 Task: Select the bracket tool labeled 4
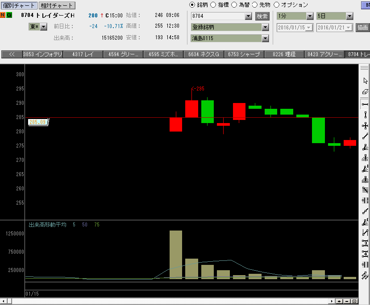coord(365,254)
